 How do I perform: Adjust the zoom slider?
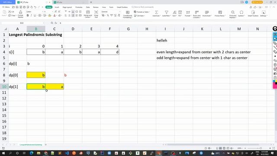[261, 148]
